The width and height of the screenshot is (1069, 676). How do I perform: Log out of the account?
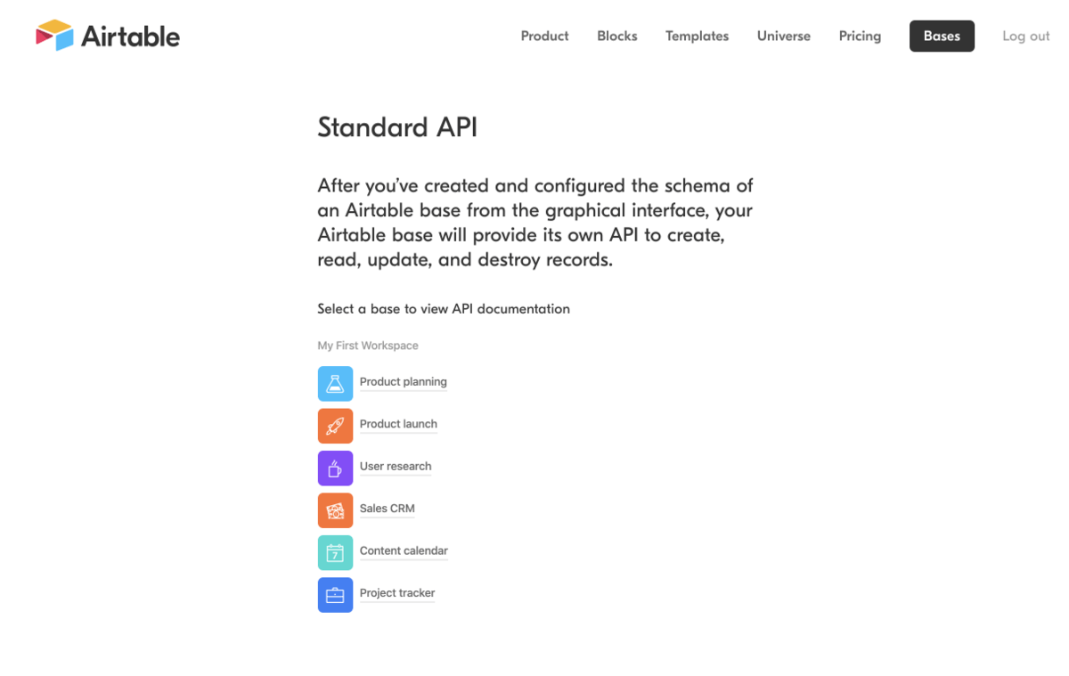tap(1025, 37)
